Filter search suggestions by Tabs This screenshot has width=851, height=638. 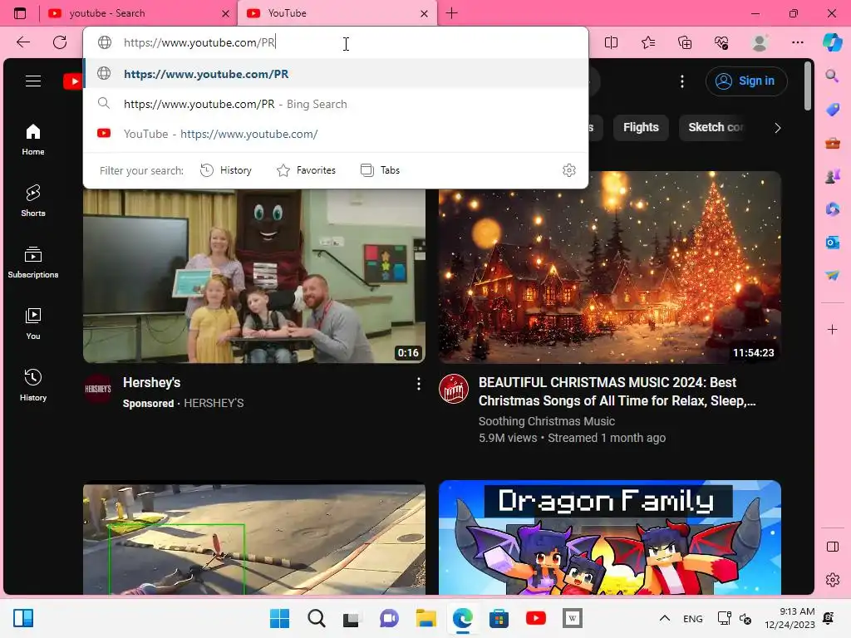(x=380, y=170)
